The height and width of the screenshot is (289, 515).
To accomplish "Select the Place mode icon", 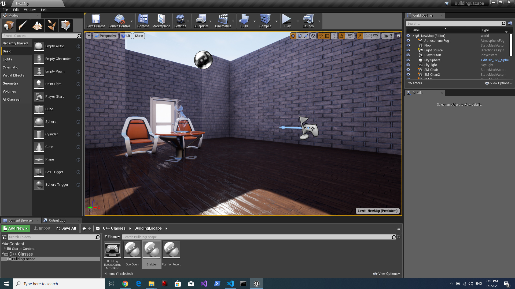I will point(9,26).
